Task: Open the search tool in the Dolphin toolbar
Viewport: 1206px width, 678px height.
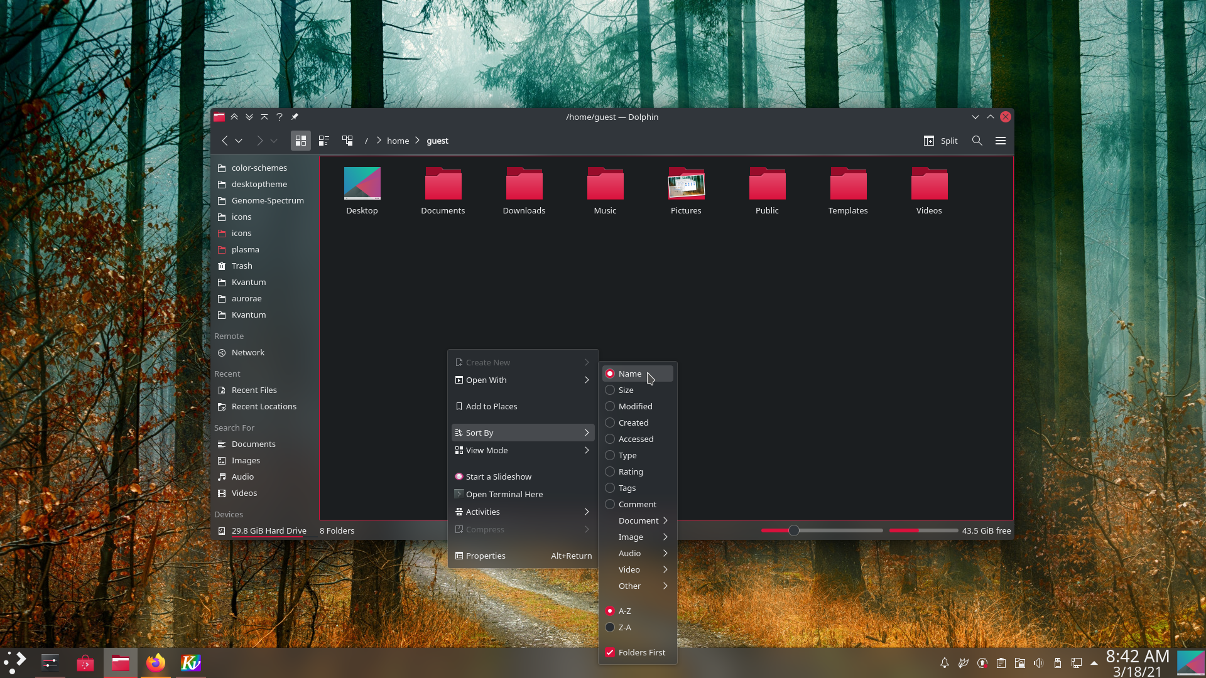Action: click(977, 141)
